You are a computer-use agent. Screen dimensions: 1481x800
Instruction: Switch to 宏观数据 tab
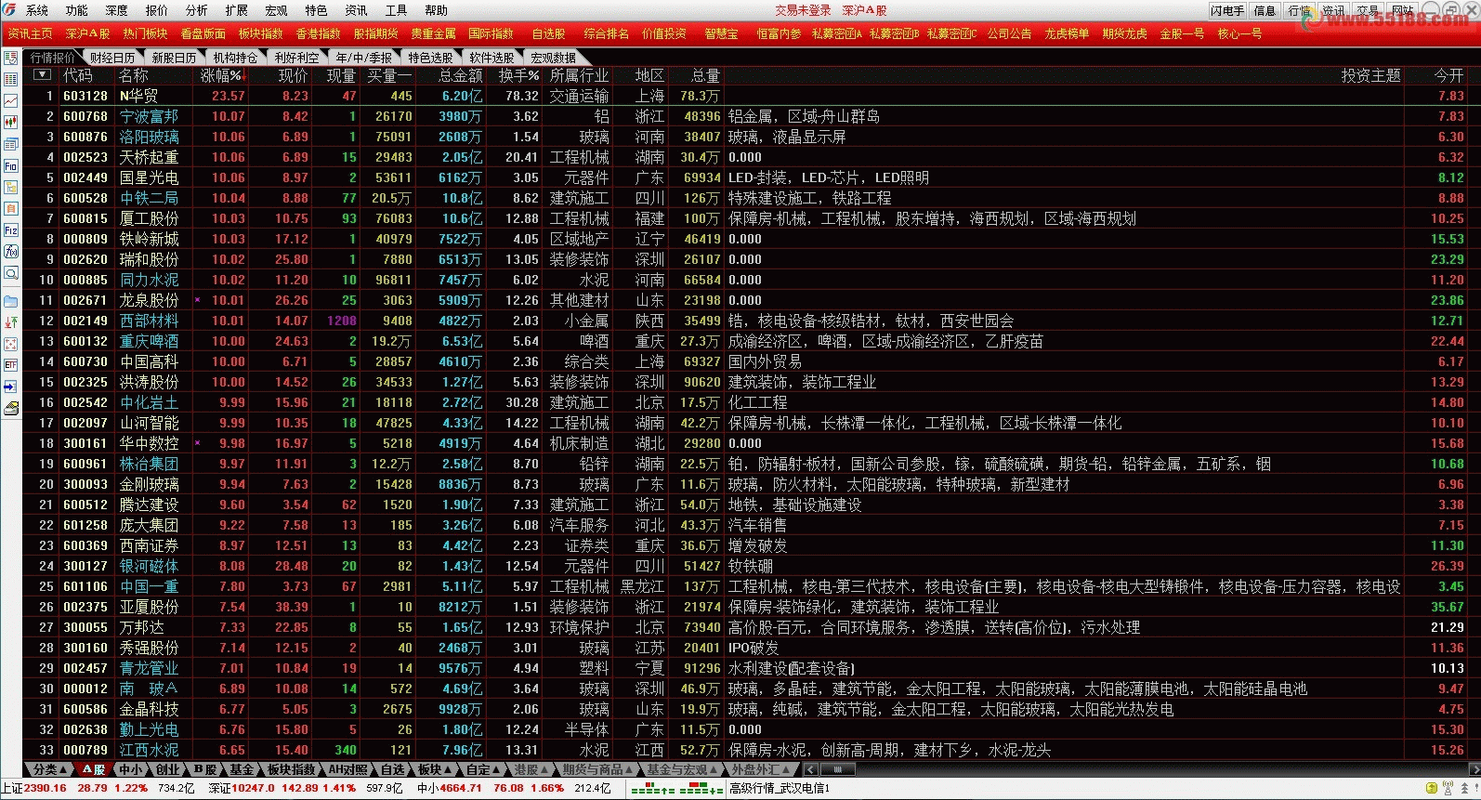(x=553, y=58)
